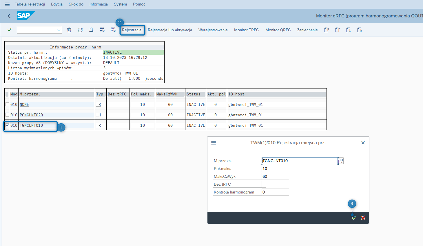Click the last page down-arrow icon
423x246 pixels.
click(360, 30)
